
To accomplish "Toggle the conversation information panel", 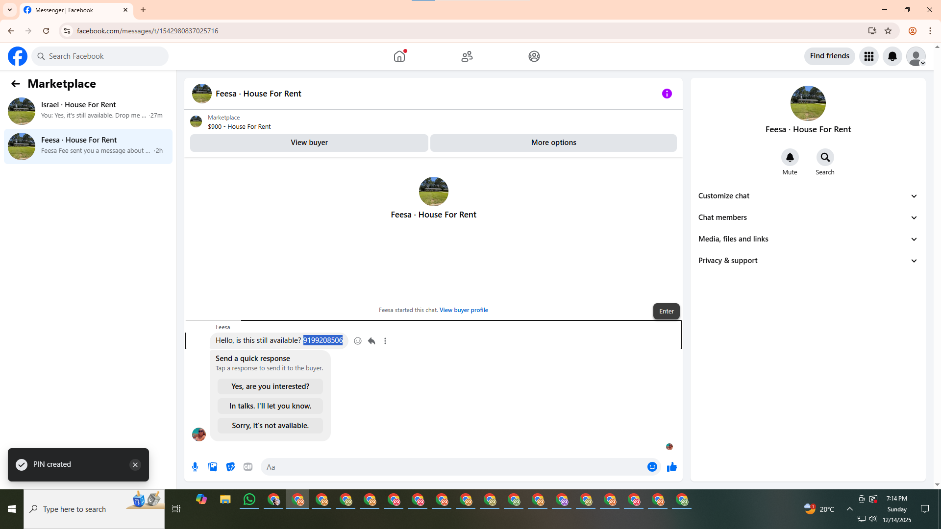I will (667, 94).
